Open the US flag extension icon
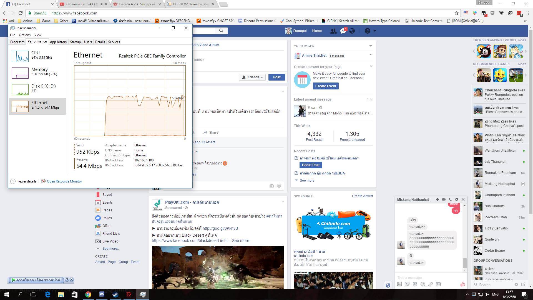 (x=466, y=13)
